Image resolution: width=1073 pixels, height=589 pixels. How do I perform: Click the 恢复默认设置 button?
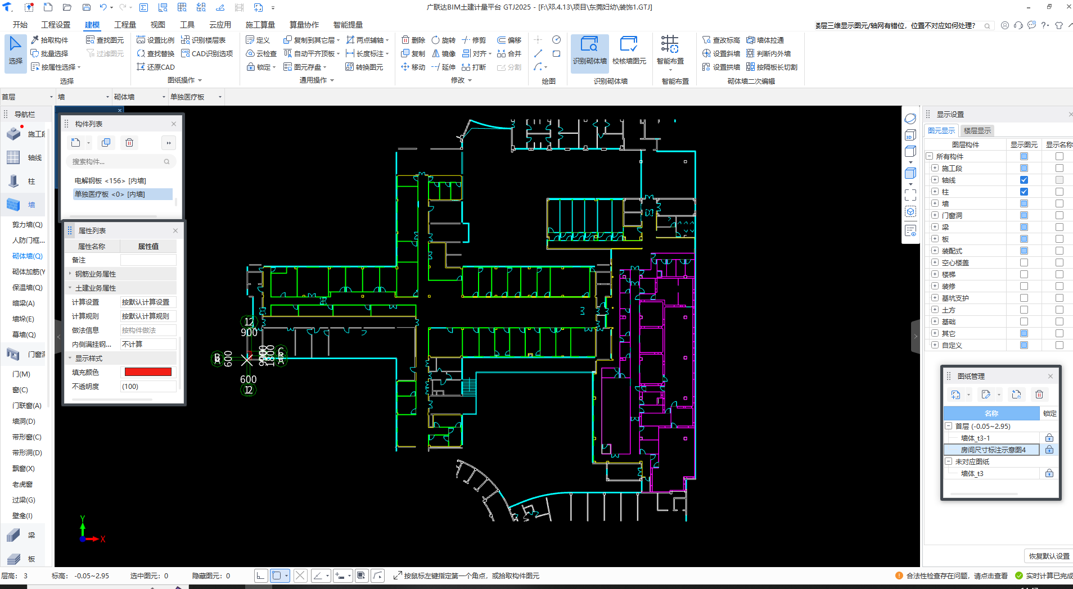[1049, 556]
